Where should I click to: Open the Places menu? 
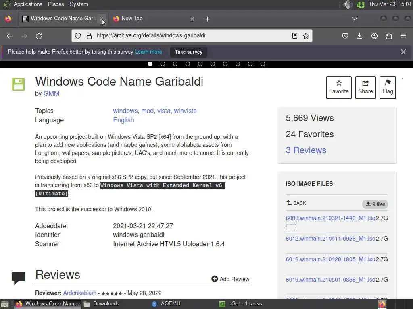pyautogui.click(x=56, y=4)
